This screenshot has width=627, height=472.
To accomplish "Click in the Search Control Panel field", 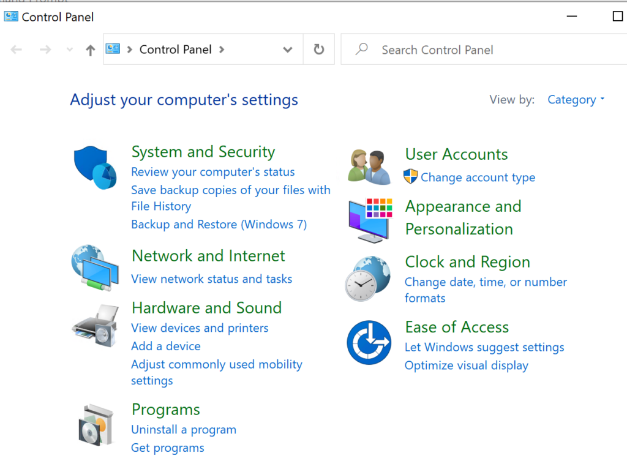I will click(484, 49).
